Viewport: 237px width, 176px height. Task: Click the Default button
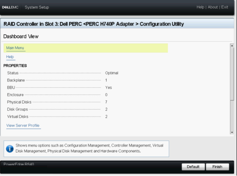[193, 167]
